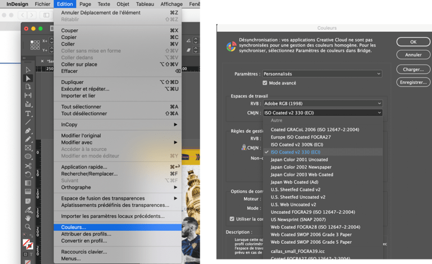Select the Pencil tool
Image resolution: width=432 pixels, height=264 pixels.
click(x=28, y=139)
